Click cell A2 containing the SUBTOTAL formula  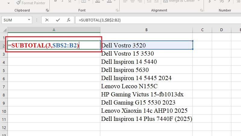(x=54, y=45)
